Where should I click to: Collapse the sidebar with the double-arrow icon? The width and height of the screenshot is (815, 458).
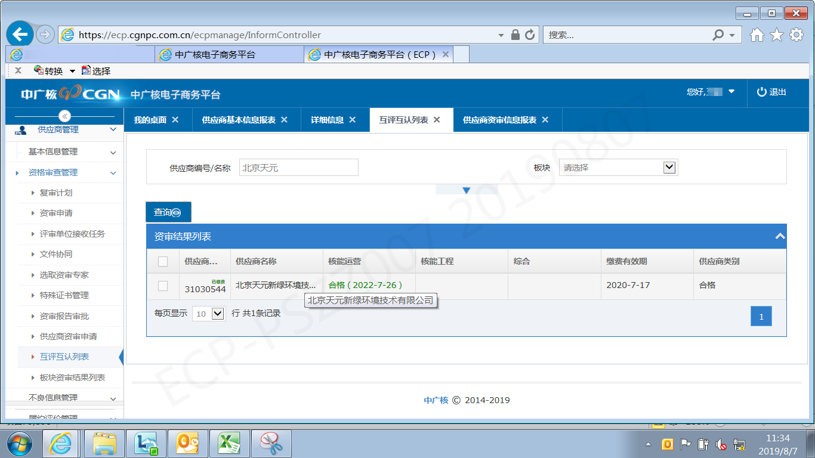point(65,116)
